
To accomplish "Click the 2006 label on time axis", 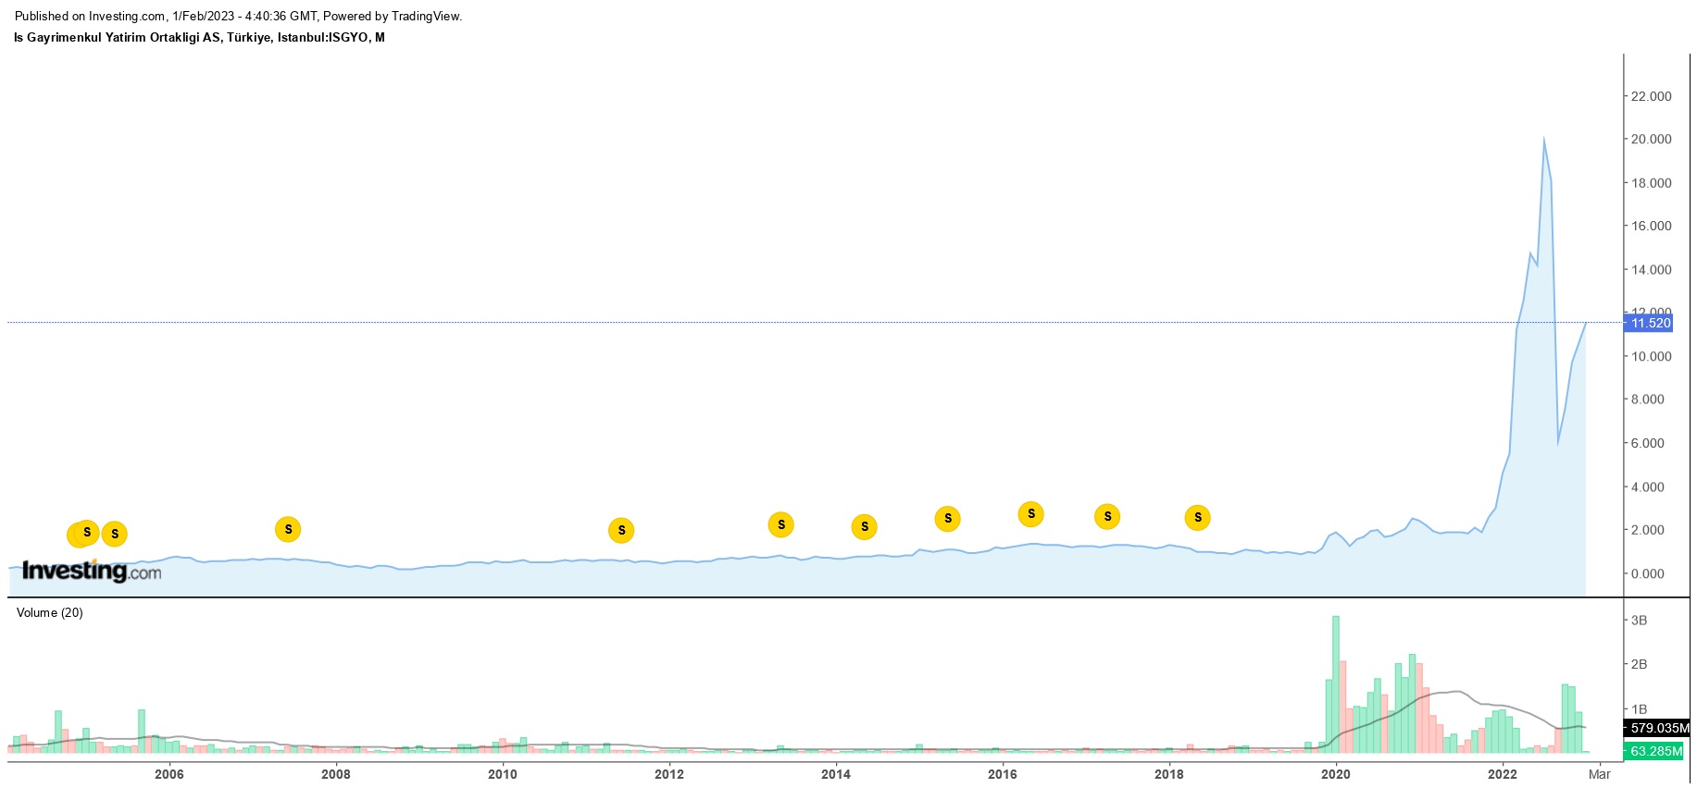I will click(168, 774).
